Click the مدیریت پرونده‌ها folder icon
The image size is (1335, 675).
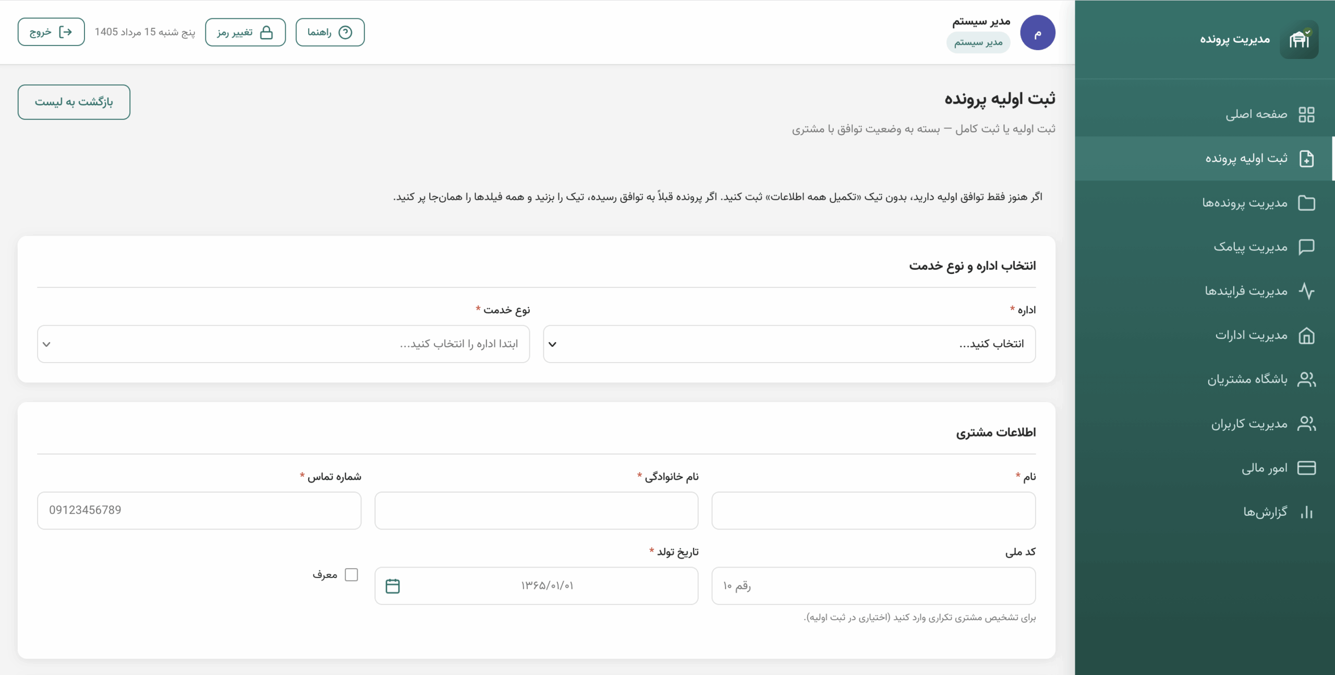click(x=1306, y=202)
